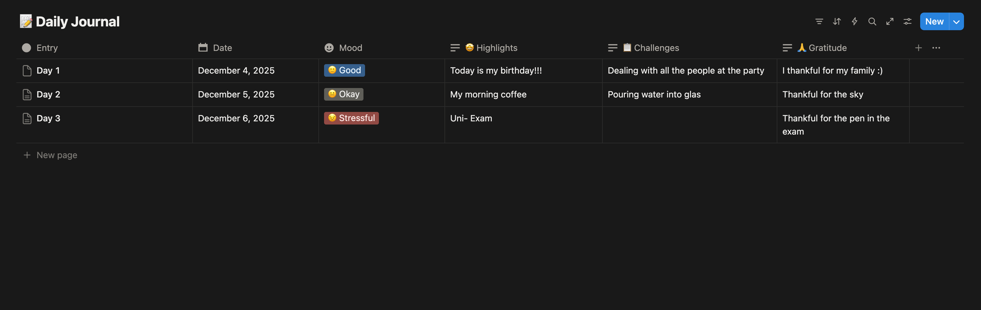Open the Day 3 entry
Image resolution: width=981 pixels, height=310 pixels.
coord(48,118)
